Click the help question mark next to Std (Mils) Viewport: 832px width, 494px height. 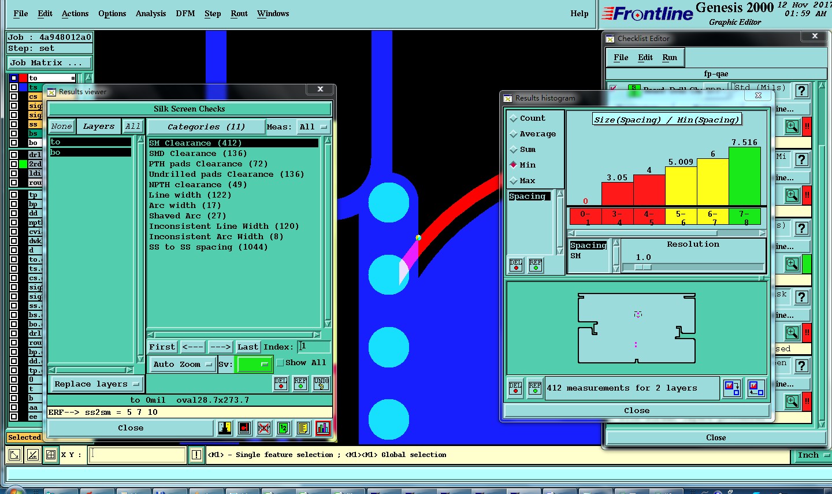801,91
